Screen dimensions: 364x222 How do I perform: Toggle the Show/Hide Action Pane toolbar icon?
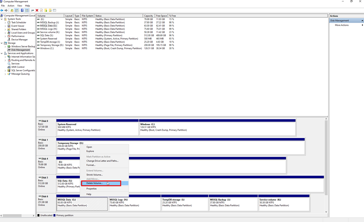(27, 10)
